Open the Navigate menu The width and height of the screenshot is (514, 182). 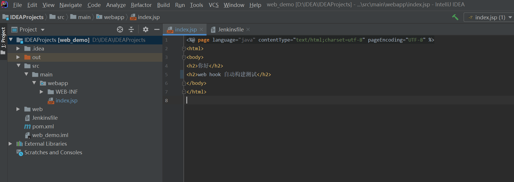[x=71, y=5]
